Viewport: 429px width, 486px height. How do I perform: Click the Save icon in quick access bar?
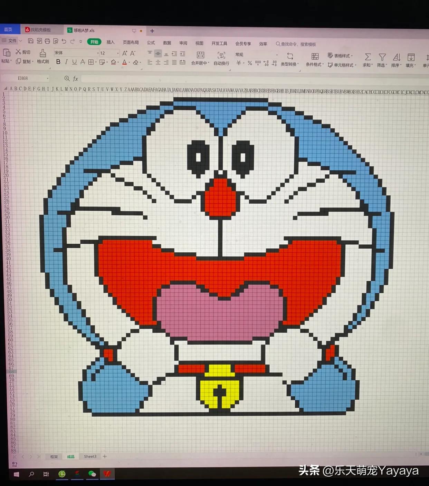click(x=30, y=41)
